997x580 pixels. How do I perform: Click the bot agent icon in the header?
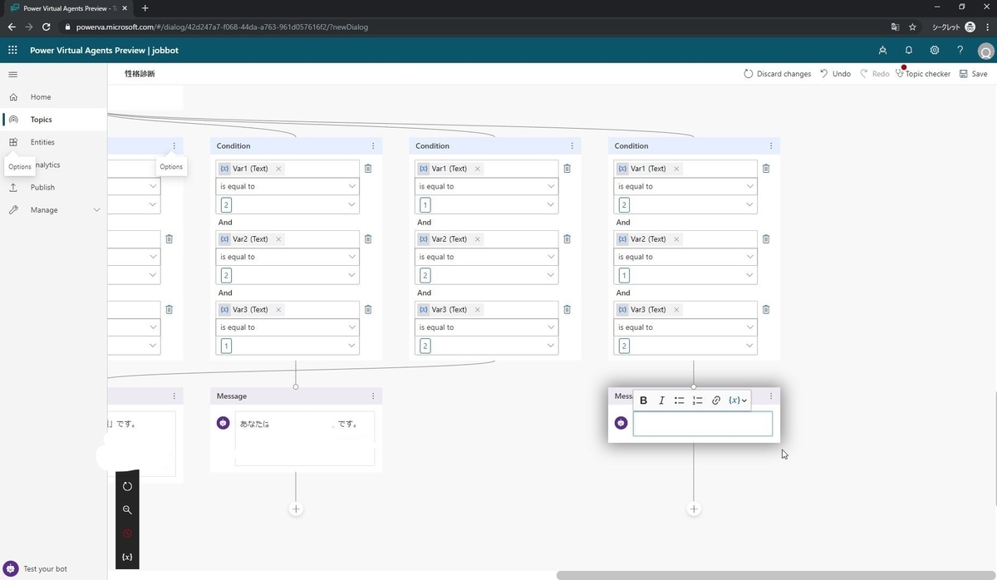882,50
